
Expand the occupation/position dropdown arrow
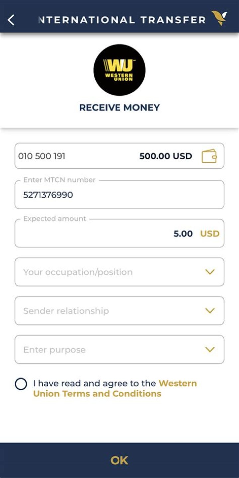pos(210,272)
